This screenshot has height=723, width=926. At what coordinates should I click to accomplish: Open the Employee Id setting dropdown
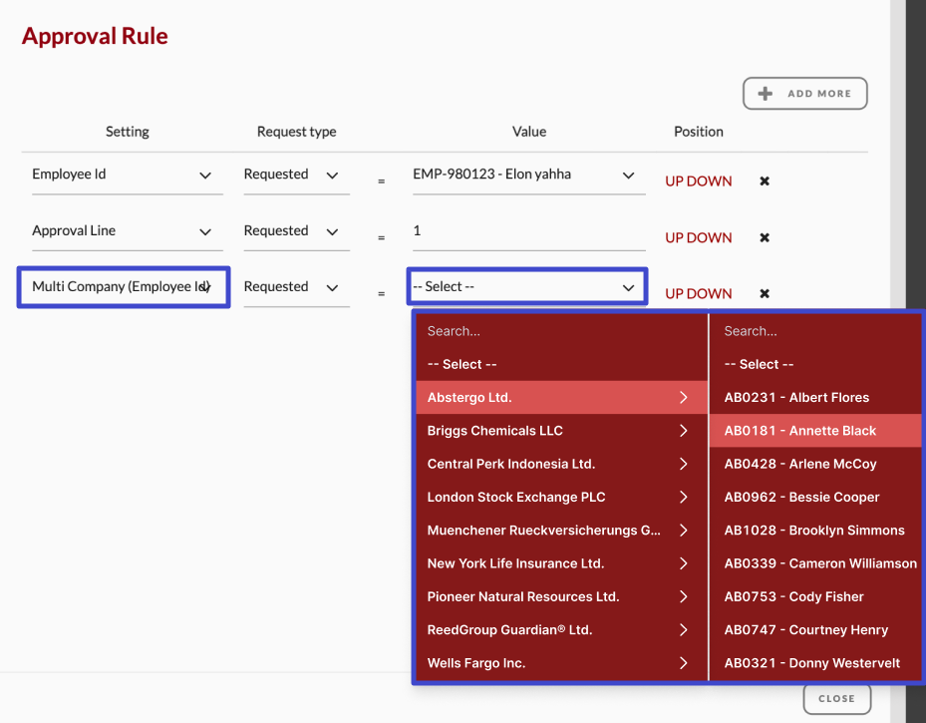[x=127, y=175]
